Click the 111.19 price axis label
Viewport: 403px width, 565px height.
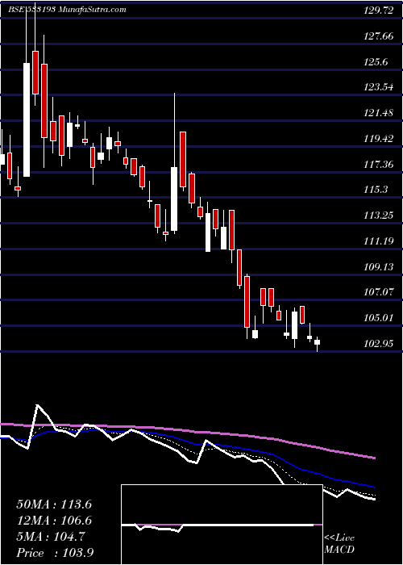click(378, 241)
